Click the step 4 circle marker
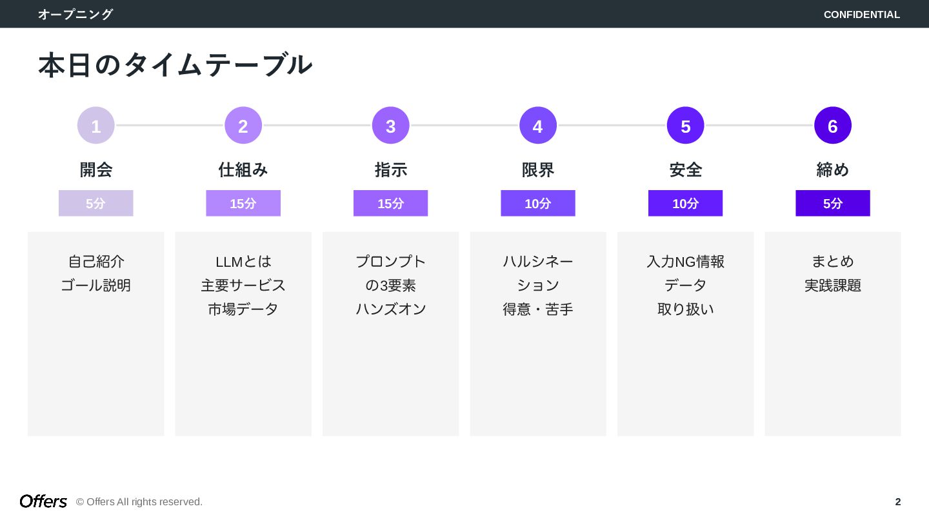 click(538, 126)
